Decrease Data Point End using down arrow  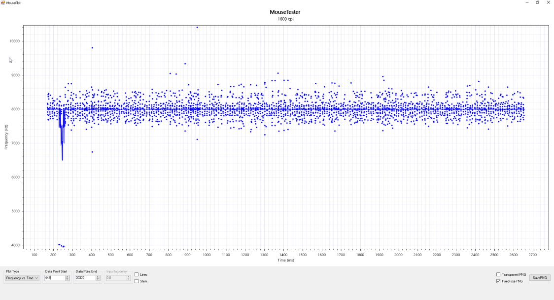pos(98,280)
